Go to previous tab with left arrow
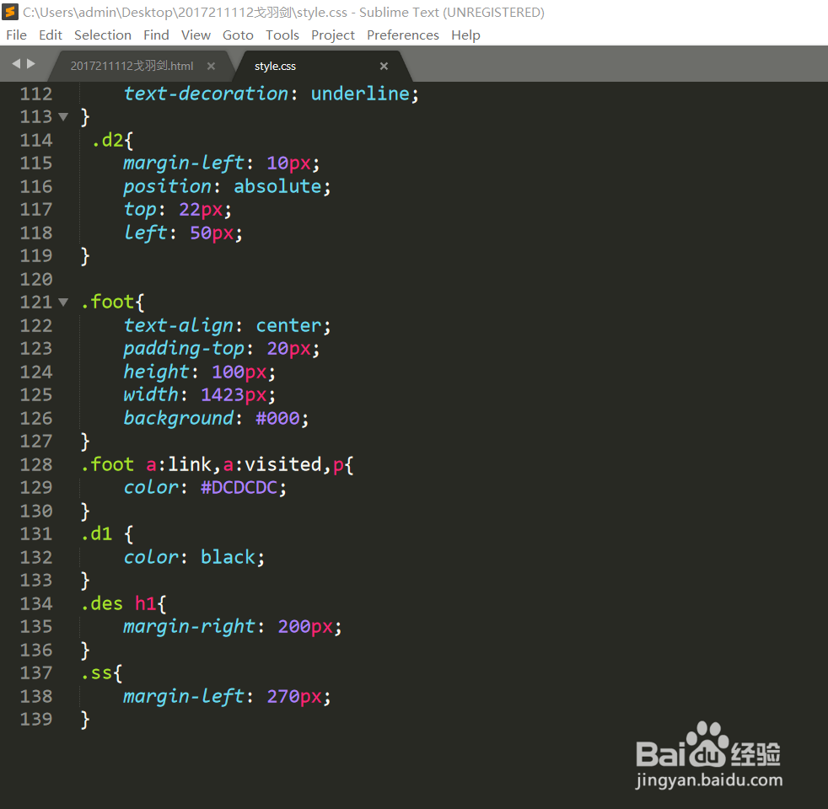Viewport: 828px width, 809px height. 16,63
